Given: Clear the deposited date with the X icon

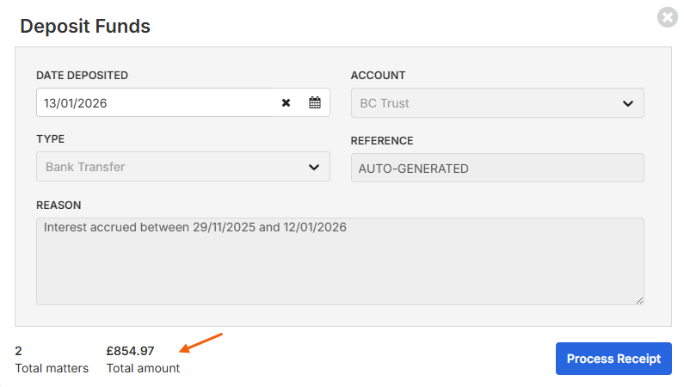Looking at the screenshot, I should click(x=287, y=103).
